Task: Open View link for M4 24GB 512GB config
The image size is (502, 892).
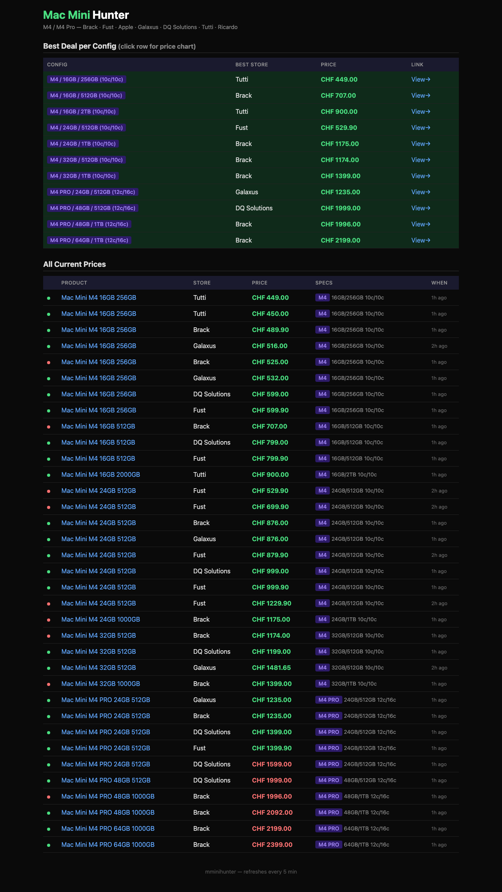Action: tap(421, 128)
